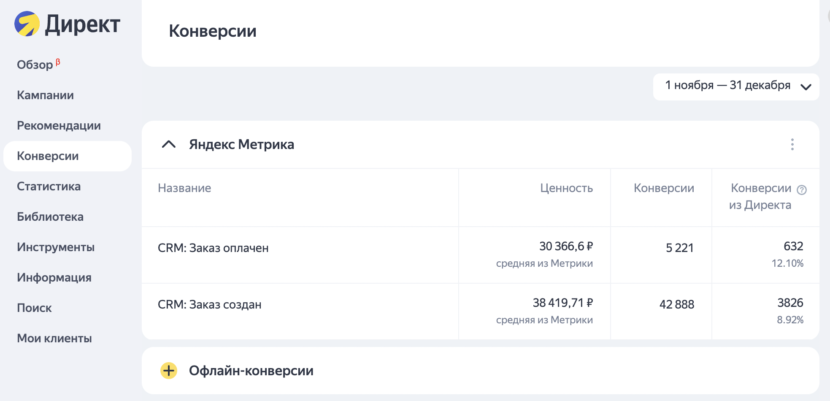
Task: Click the help icon next to Конверсии из Директа
Action: 801,190
